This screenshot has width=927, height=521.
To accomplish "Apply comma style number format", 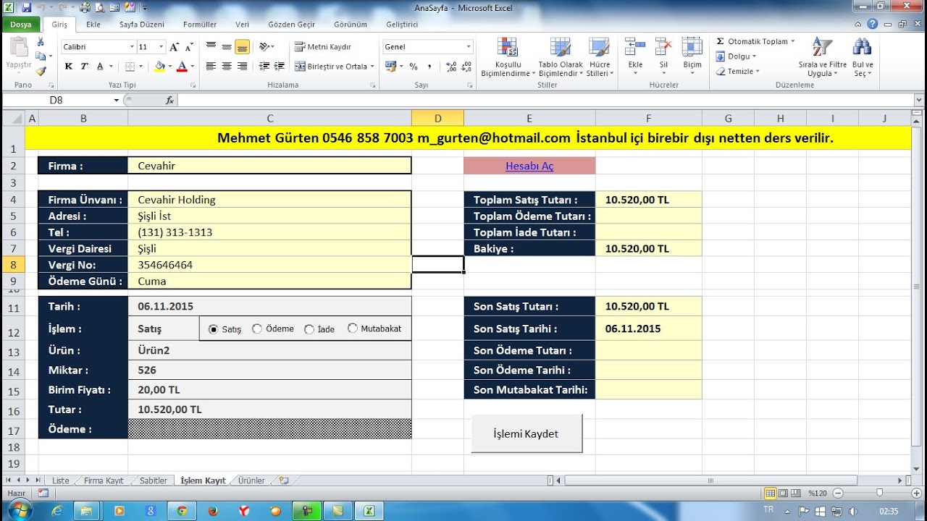I will tap(429, 66).
